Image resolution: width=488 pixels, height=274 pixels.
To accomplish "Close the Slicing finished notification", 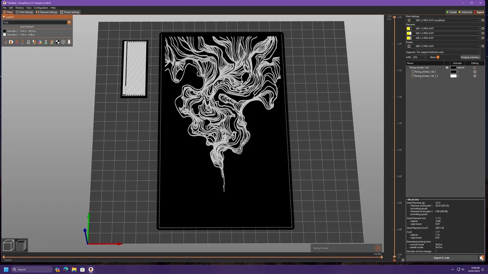I will (378, 248).
